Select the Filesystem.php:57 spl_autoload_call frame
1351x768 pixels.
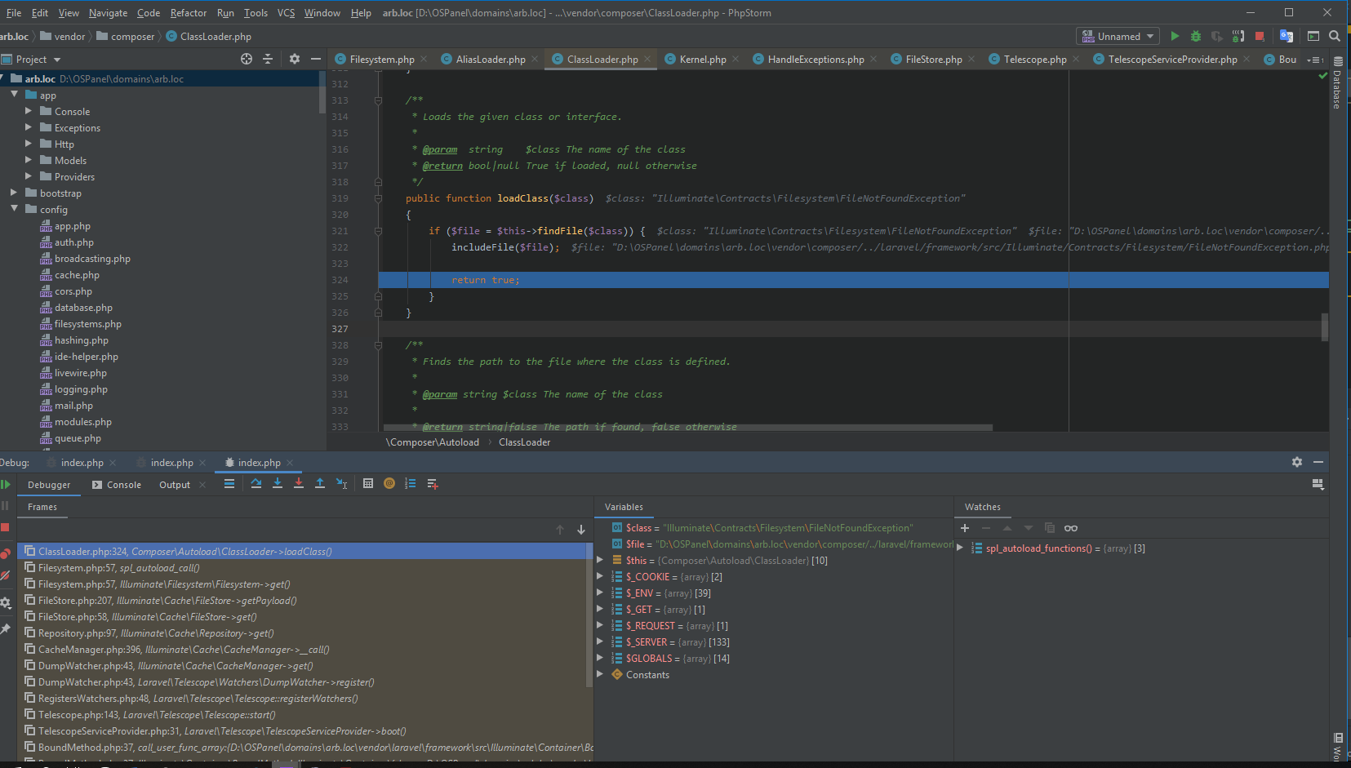pos(118,568)
